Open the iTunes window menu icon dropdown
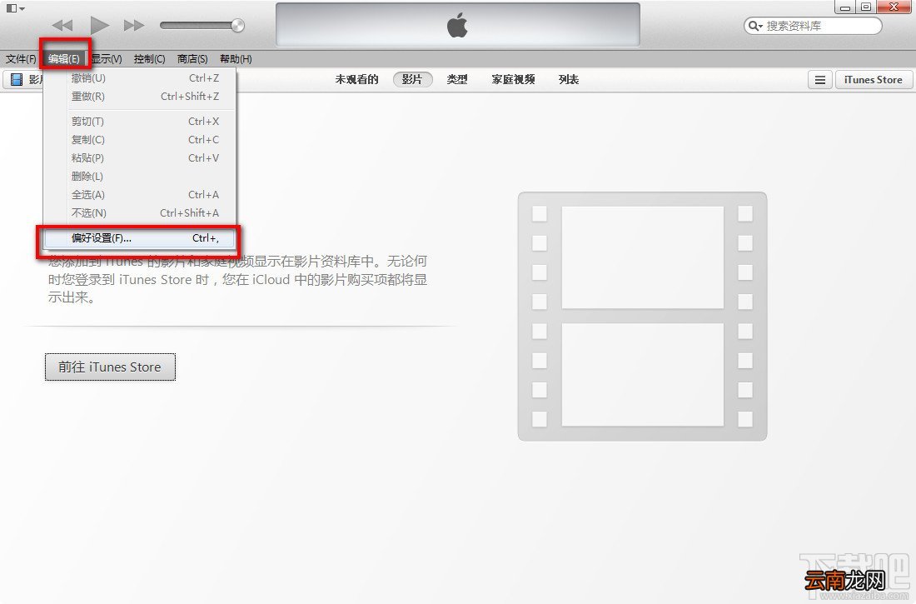This screenshot has height=604, width=916. pos(15,8)
